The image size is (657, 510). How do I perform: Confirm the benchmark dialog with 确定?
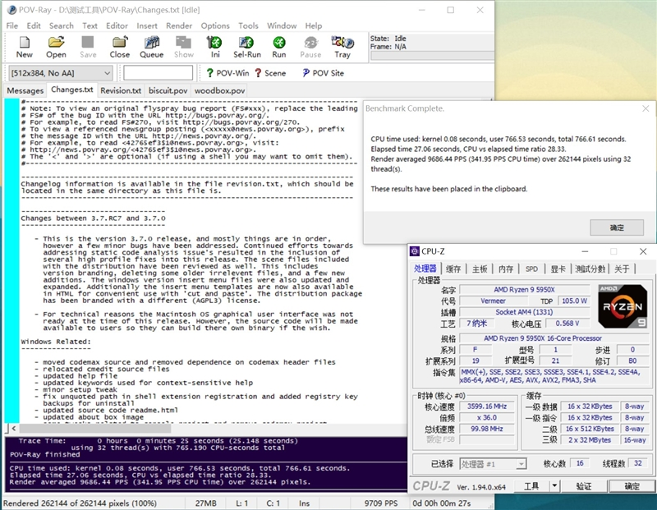click(x=617, y=227)
